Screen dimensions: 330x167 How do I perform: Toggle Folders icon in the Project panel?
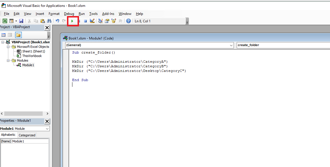18,35
